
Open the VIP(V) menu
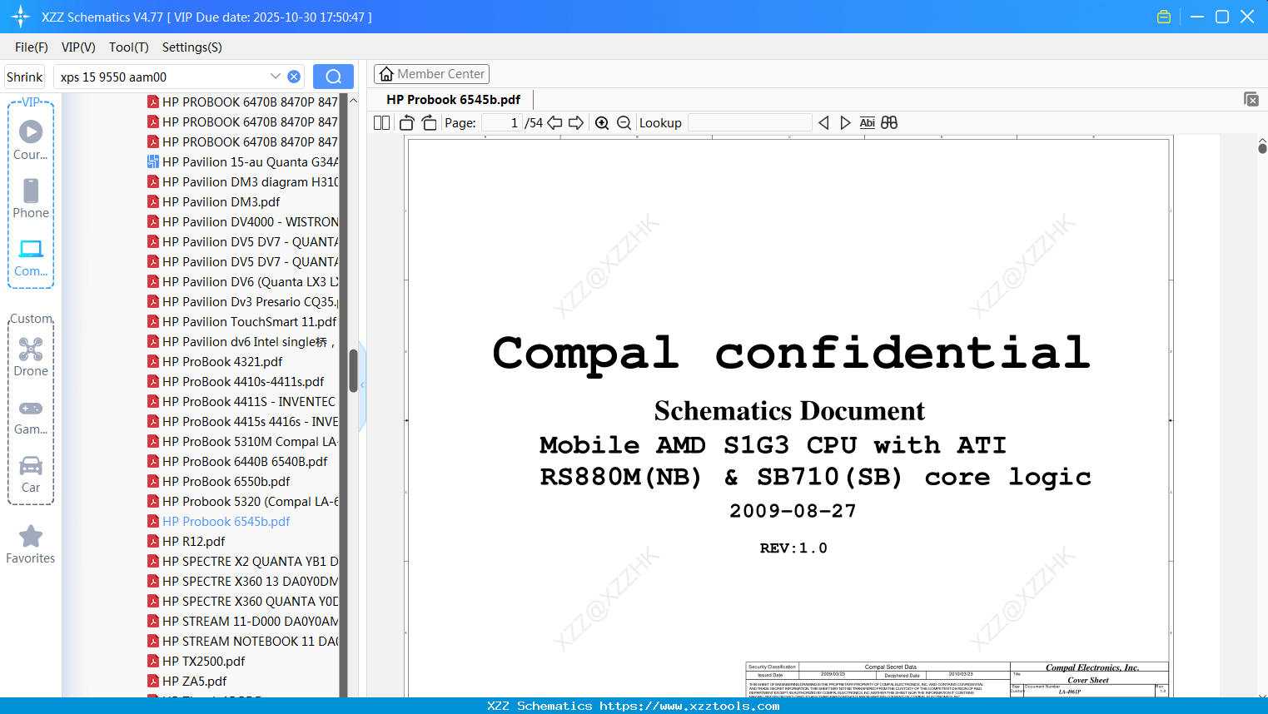78,47
